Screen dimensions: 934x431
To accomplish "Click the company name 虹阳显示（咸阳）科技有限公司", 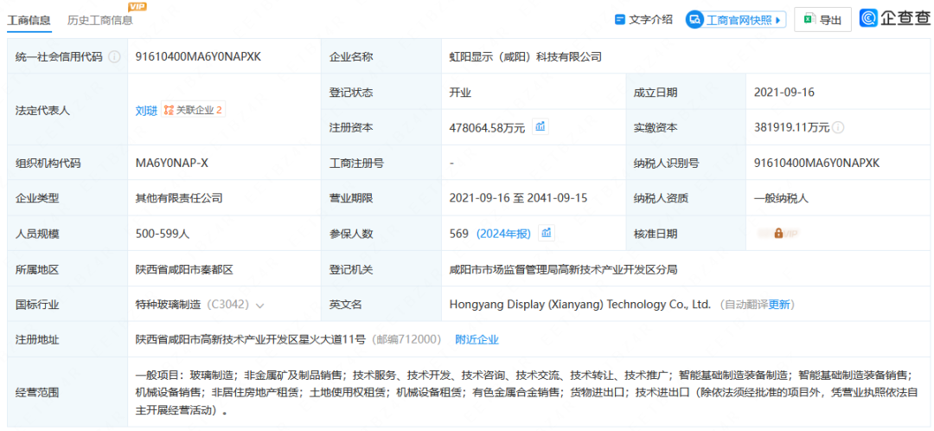I will [525, 57].
